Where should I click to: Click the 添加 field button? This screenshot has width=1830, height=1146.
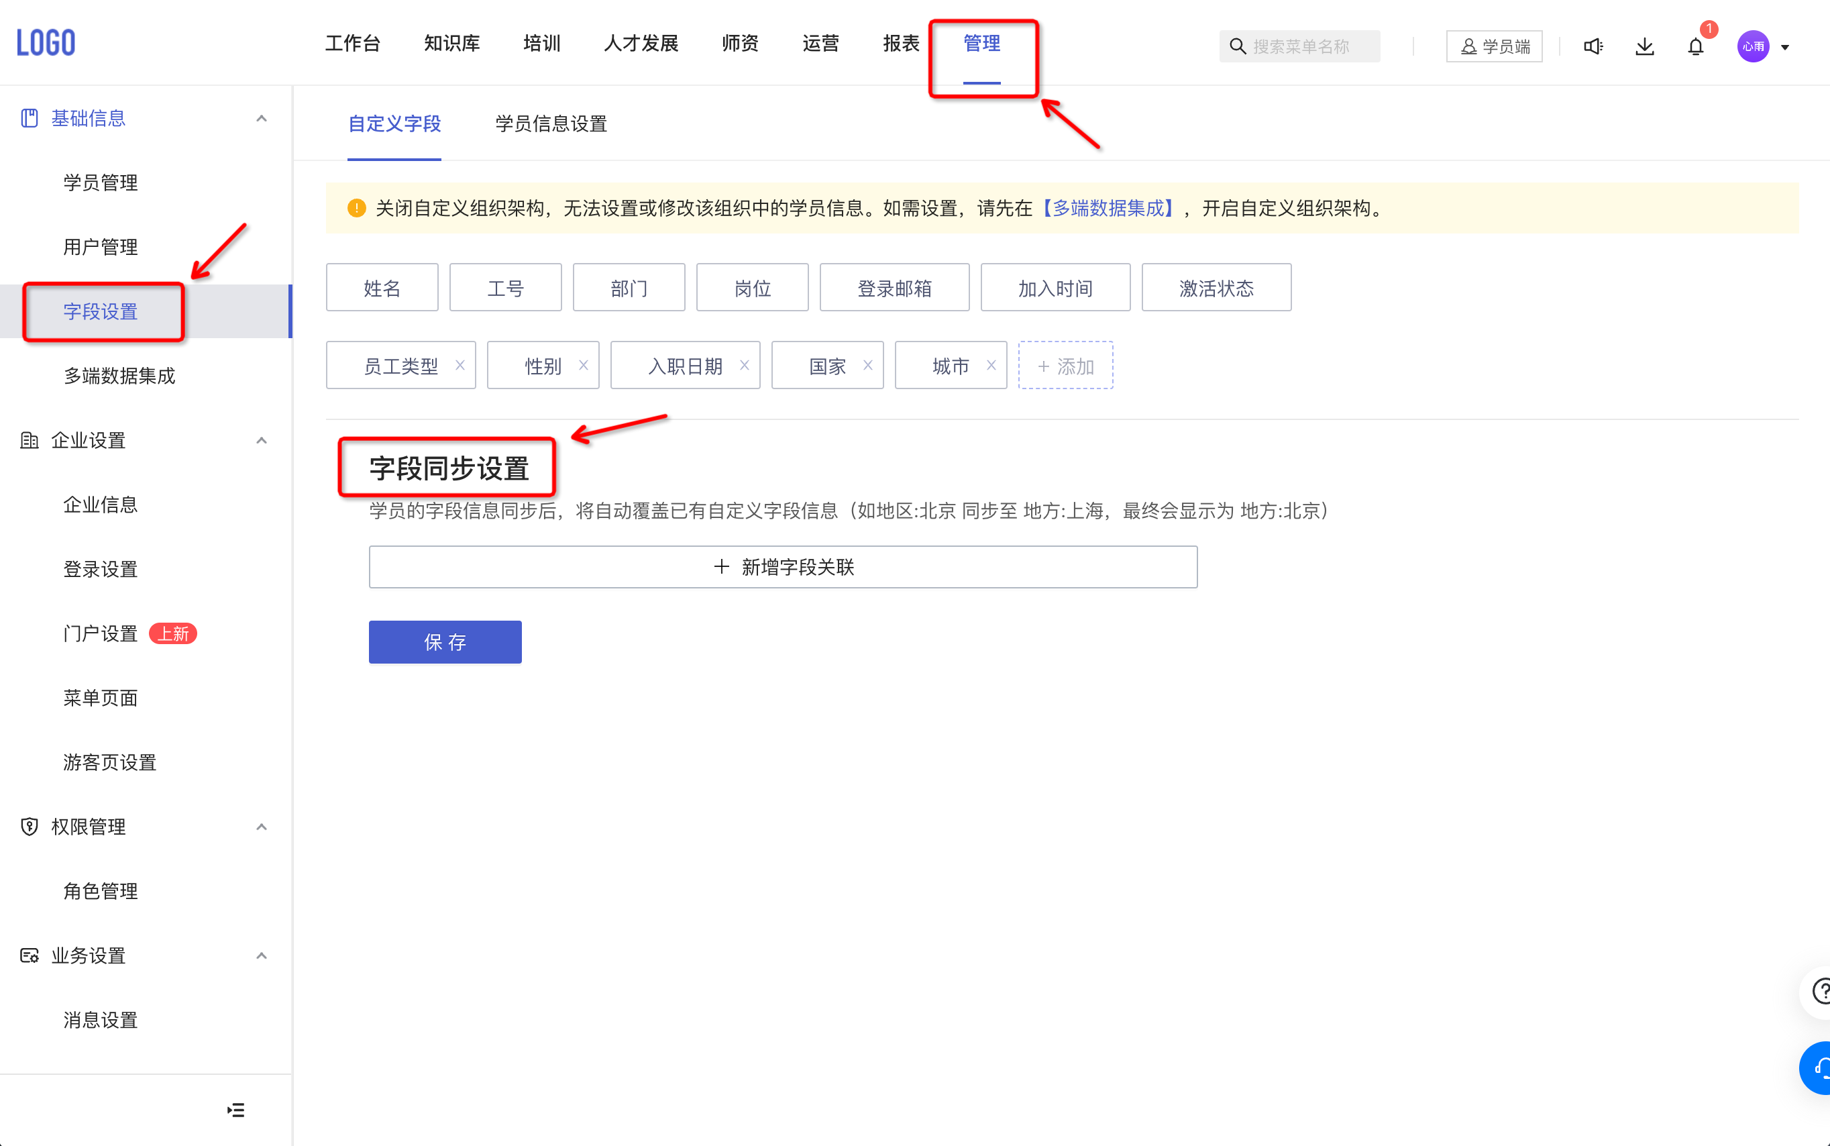(1066, 365)
